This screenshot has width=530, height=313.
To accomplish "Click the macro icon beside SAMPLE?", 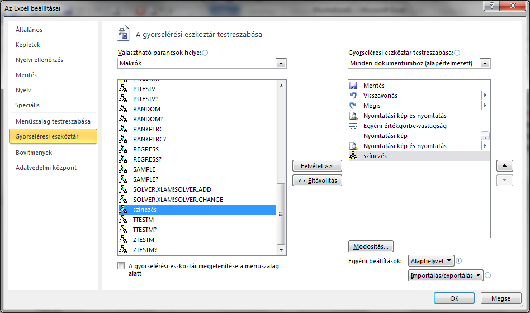I will point(122,179).
